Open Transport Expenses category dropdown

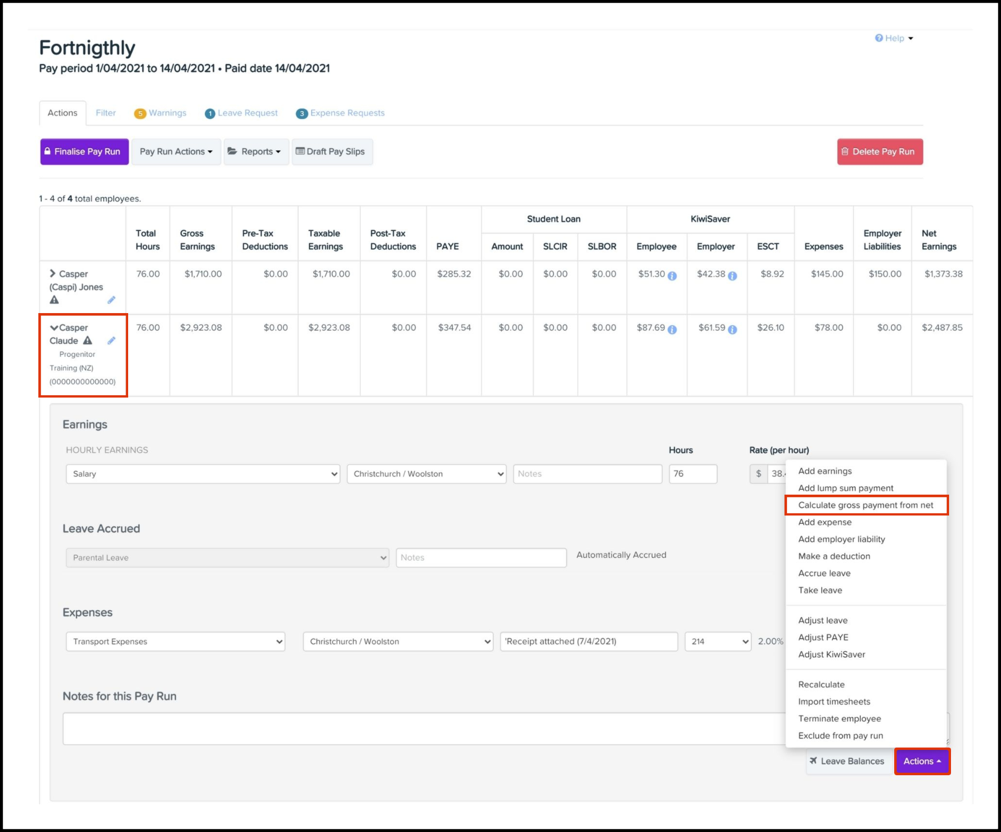pyautogui.click(x=175, y=641)
